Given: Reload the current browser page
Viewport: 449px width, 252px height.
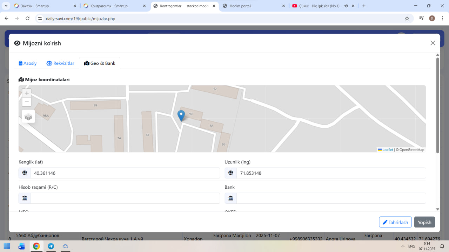Looking at the screenshot, I should (x=28, y=19).
